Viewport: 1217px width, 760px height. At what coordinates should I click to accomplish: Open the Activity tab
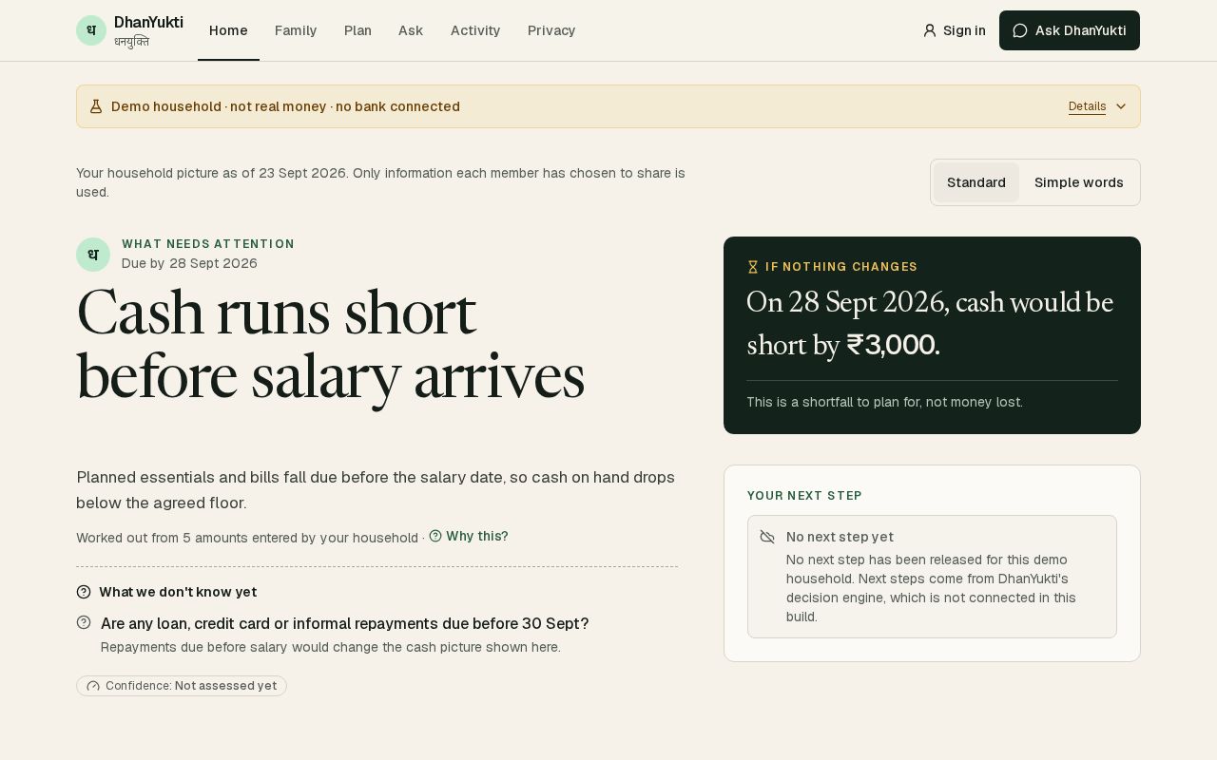(x=475, y=30)
